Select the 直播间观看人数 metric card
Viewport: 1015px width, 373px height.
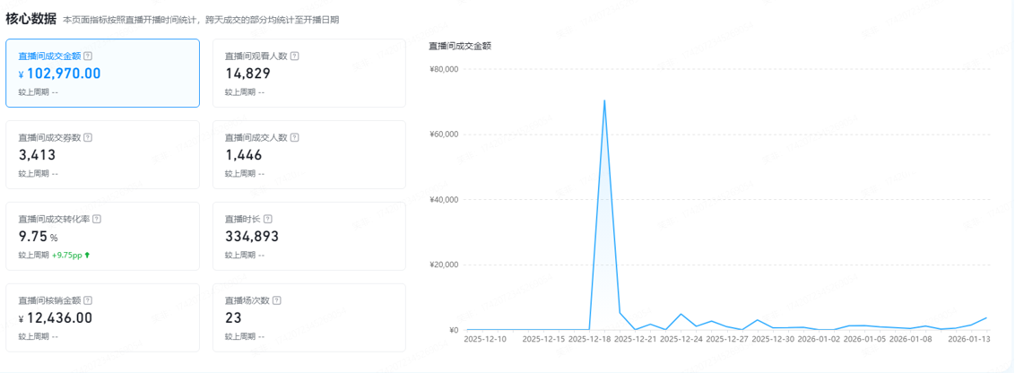click(308, 74)
